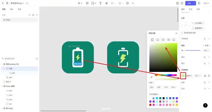212x112 pixels.
Task: Click the layer name search field
Action: pyautogui.click(x=18, y=59)
